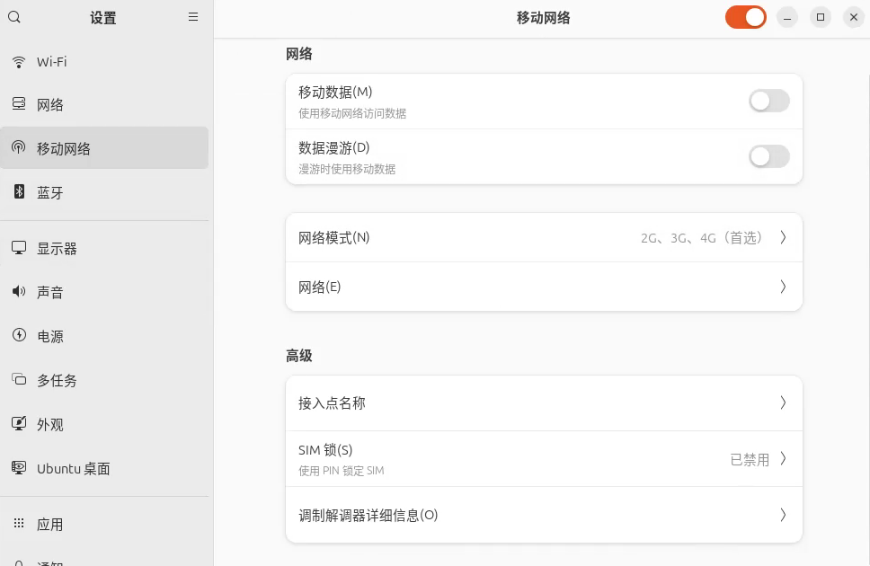Open SIM 锁(S) settings
This screenshot has height=566, width=870.
[x=544, y=459]
